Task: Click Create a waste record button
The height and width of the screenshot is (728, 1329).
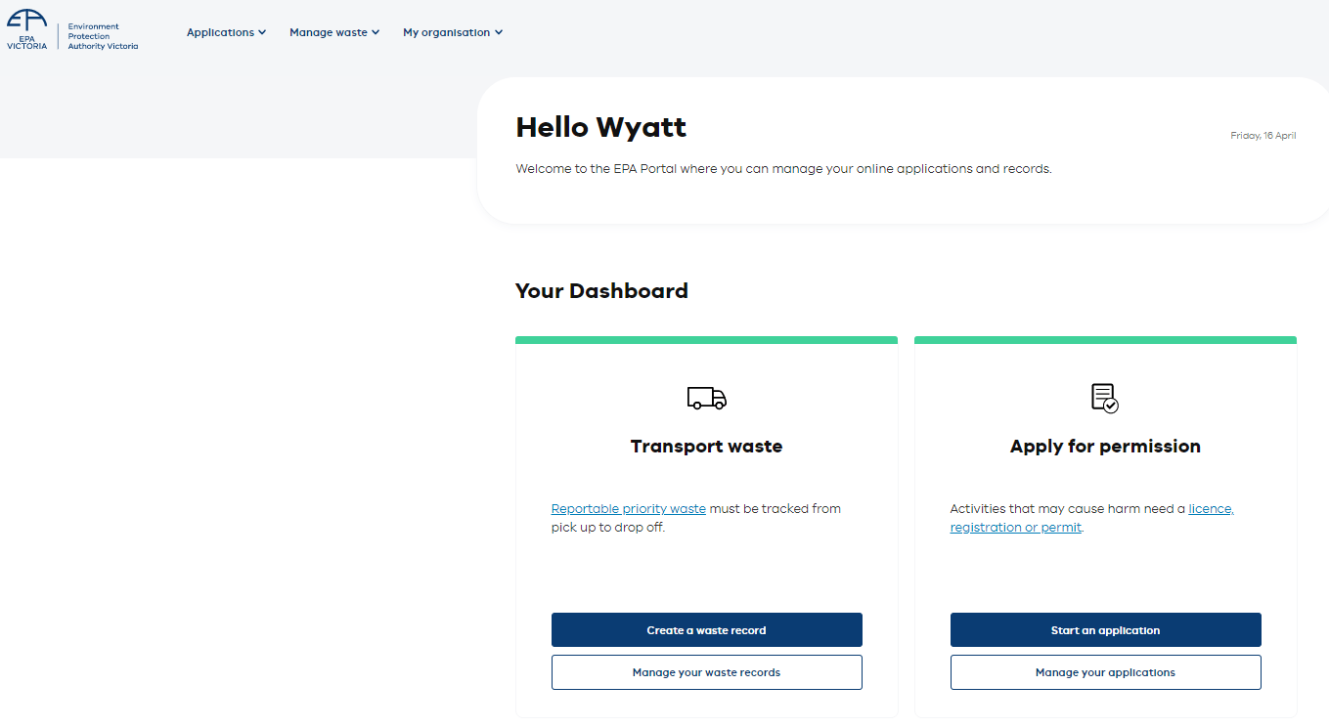Action: pyautogui.click(x=707, y=630)
